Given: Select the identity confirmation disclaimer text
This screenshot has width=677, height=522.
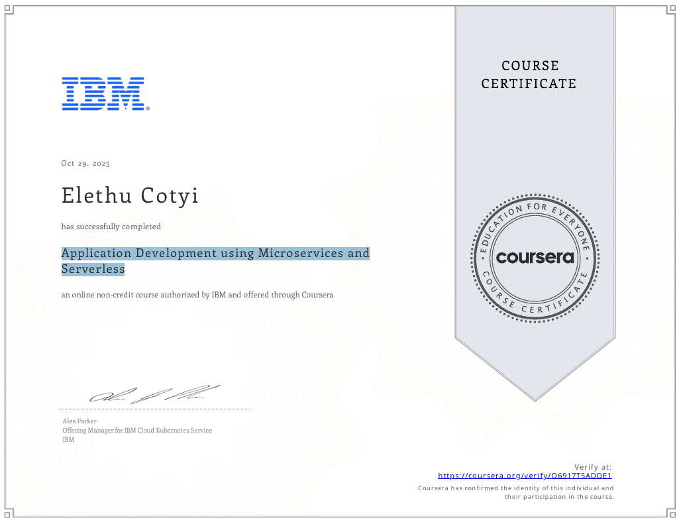Looking at the screenshot, I should [x=515, y=492].
